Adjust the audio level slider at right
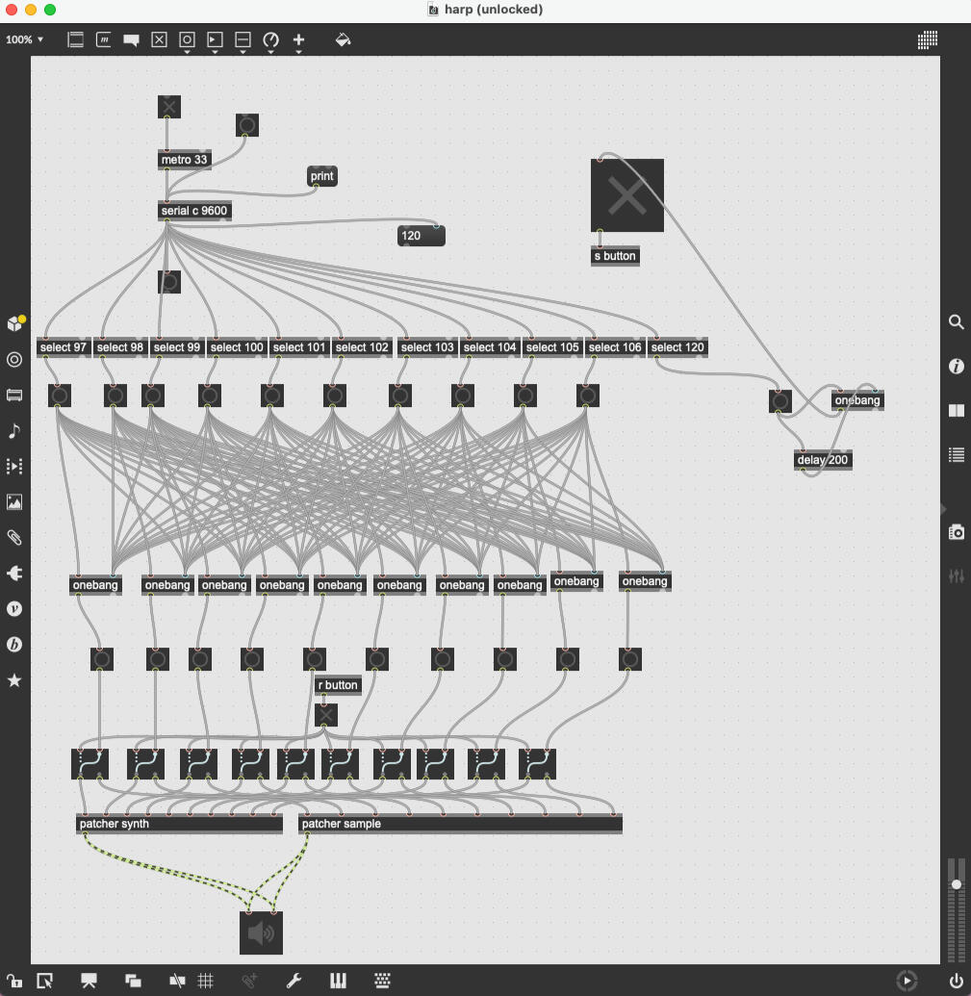The height and width of the screenshot is (996, 971). coord(956,884)
